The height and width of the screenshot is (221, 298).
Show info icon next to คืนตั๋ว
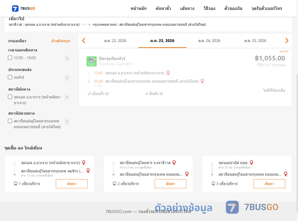pyautogui.click(x=161, y=94)
